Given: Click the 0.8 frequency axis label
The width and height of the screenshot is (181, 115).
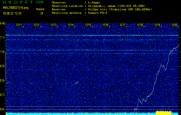Looking at the screenshot, I should (x=2, y=80).
